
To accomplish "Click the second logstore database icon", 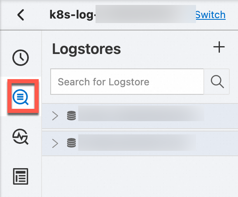I will (x=71, y=143).
